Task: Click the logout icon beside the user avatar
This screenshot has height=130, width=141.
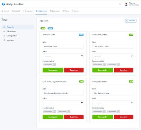Action: pyautogui.click(x=120, y=4)
